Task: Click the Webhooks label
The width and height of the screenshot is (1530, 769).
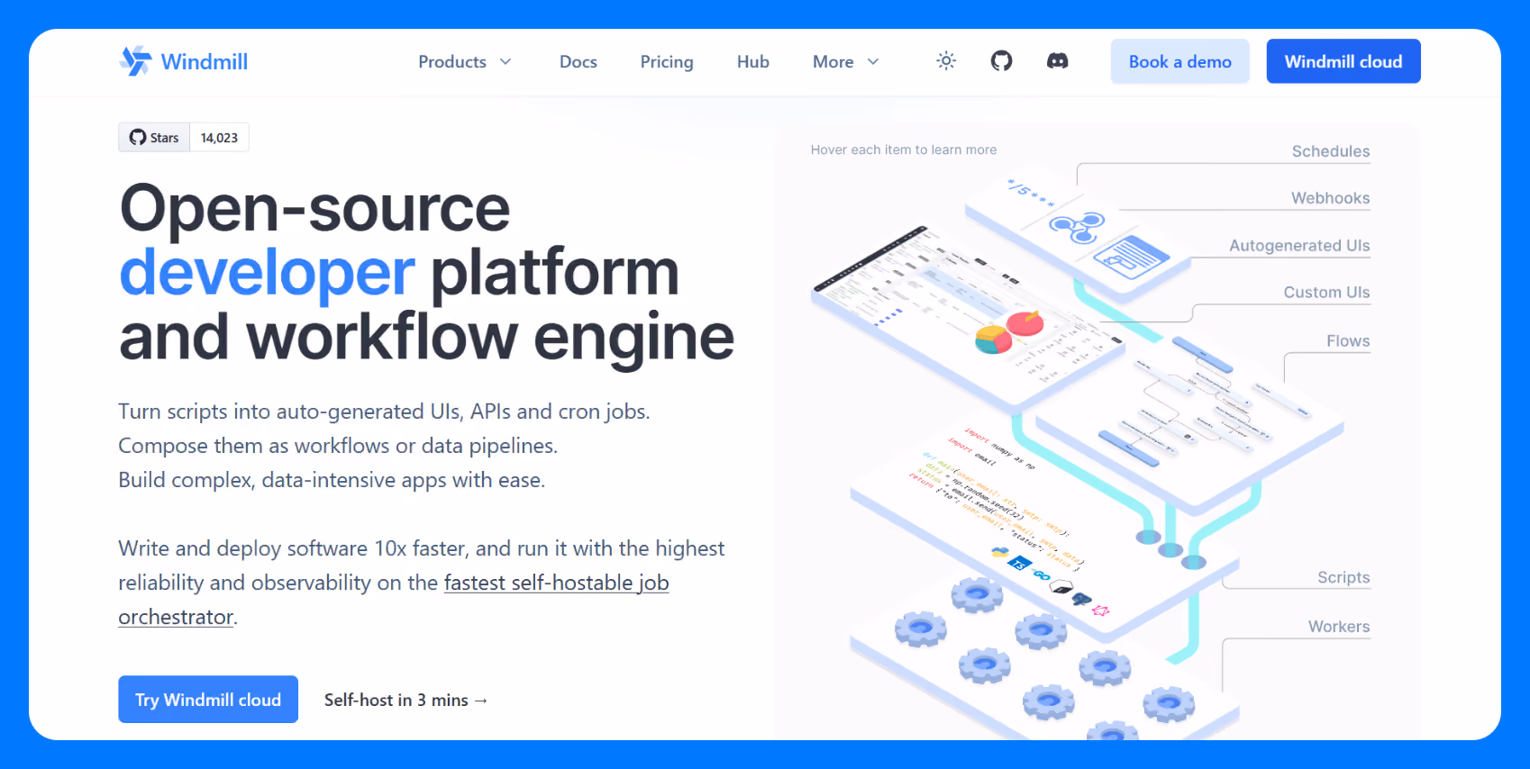Action: pyautogui.click(x=1331, y=198)
